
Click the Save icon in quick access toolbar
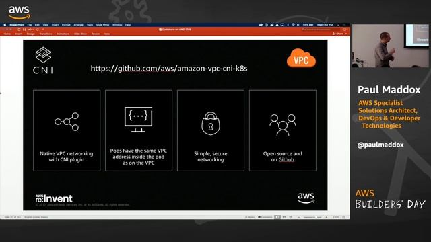24,30
